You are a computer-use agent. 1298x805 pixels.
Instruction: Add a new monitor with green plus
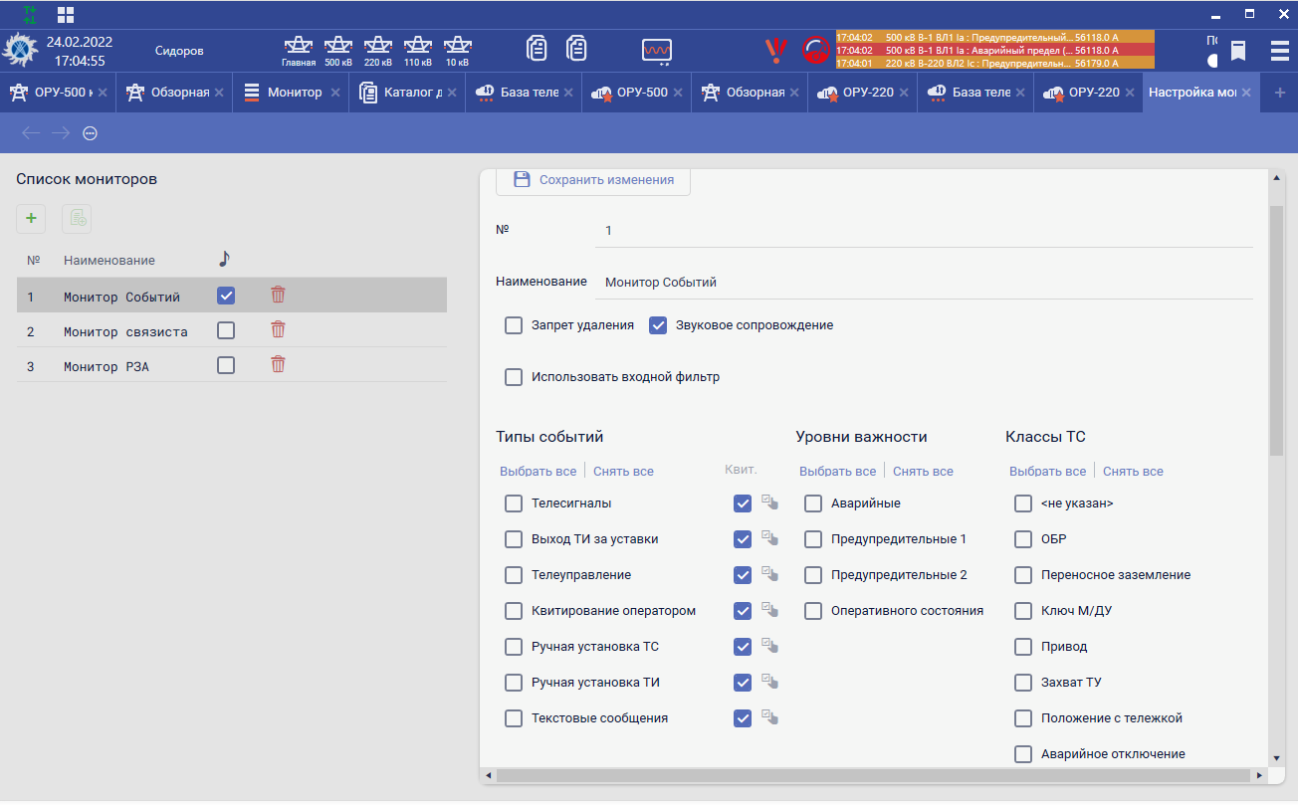(x=31, y=218)
